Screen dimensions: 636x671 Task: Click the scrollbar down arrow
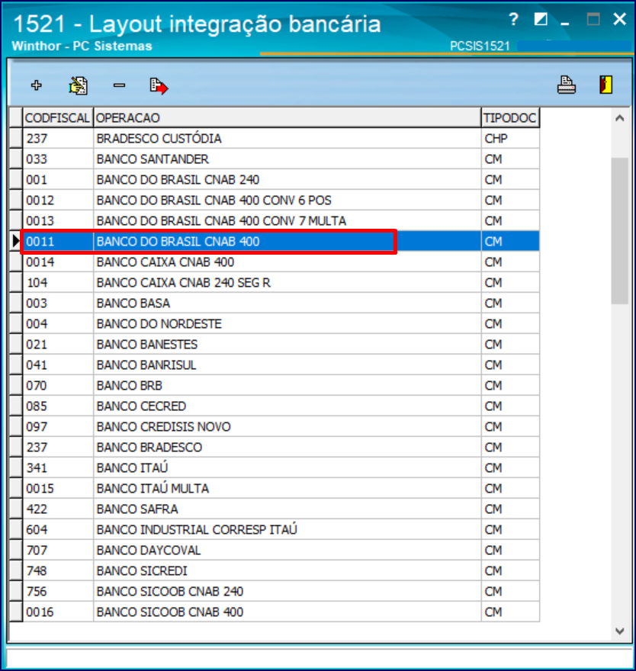619,630
